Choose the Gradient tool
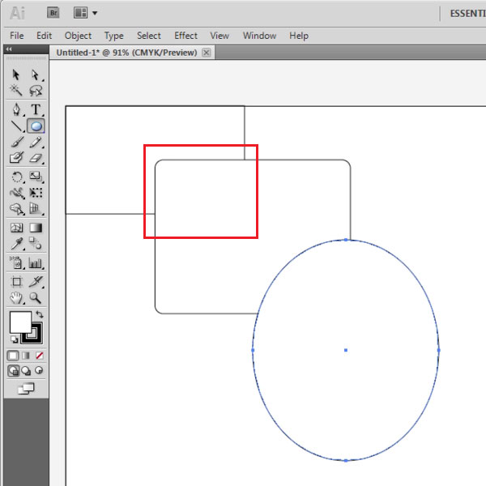The height and width of the screenshot is (486, 486). click(x=36, y=228)
